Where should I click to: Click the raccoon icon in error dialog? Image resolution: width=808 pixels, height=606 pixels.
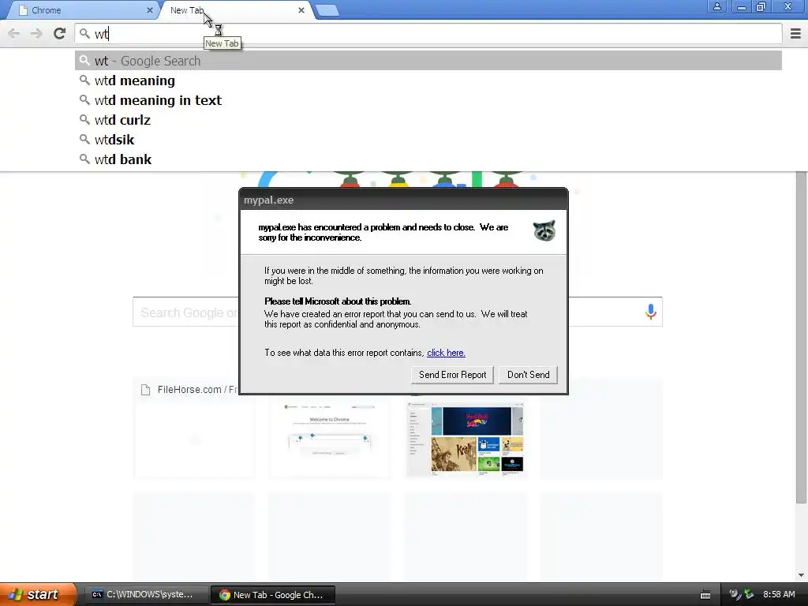(x=544, y=230)
